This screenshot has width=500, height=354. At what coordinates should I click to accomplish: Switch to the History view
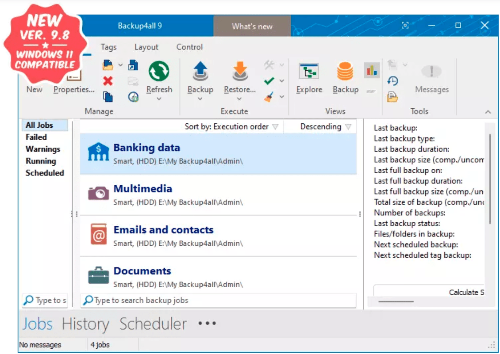pos(85,324)
